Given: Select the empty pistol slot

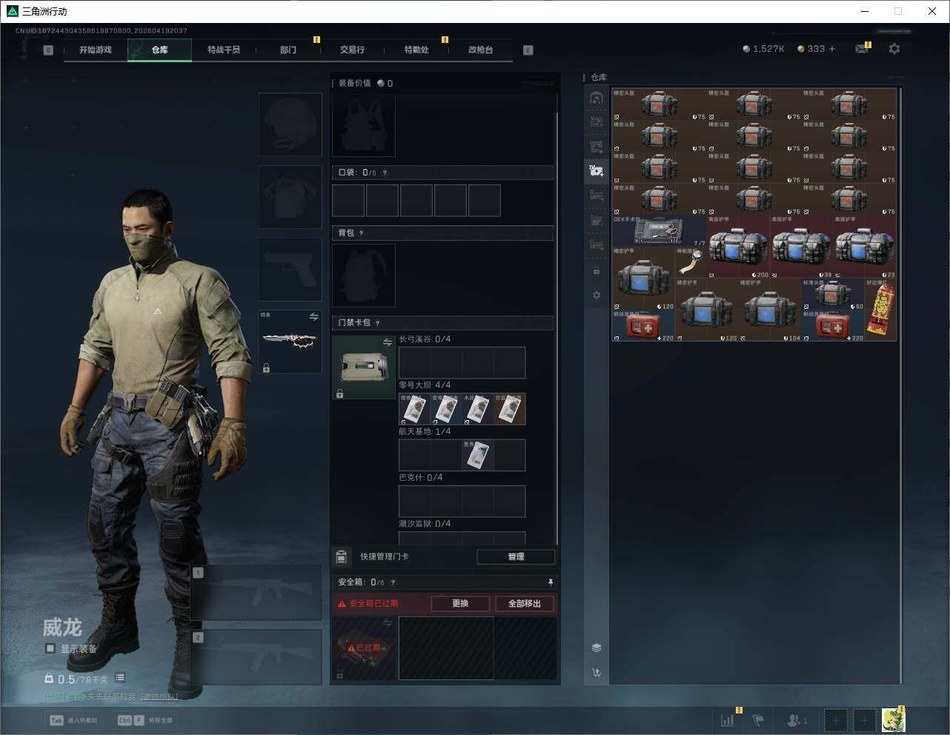Looking at the screenshot, I should (290, 270).
